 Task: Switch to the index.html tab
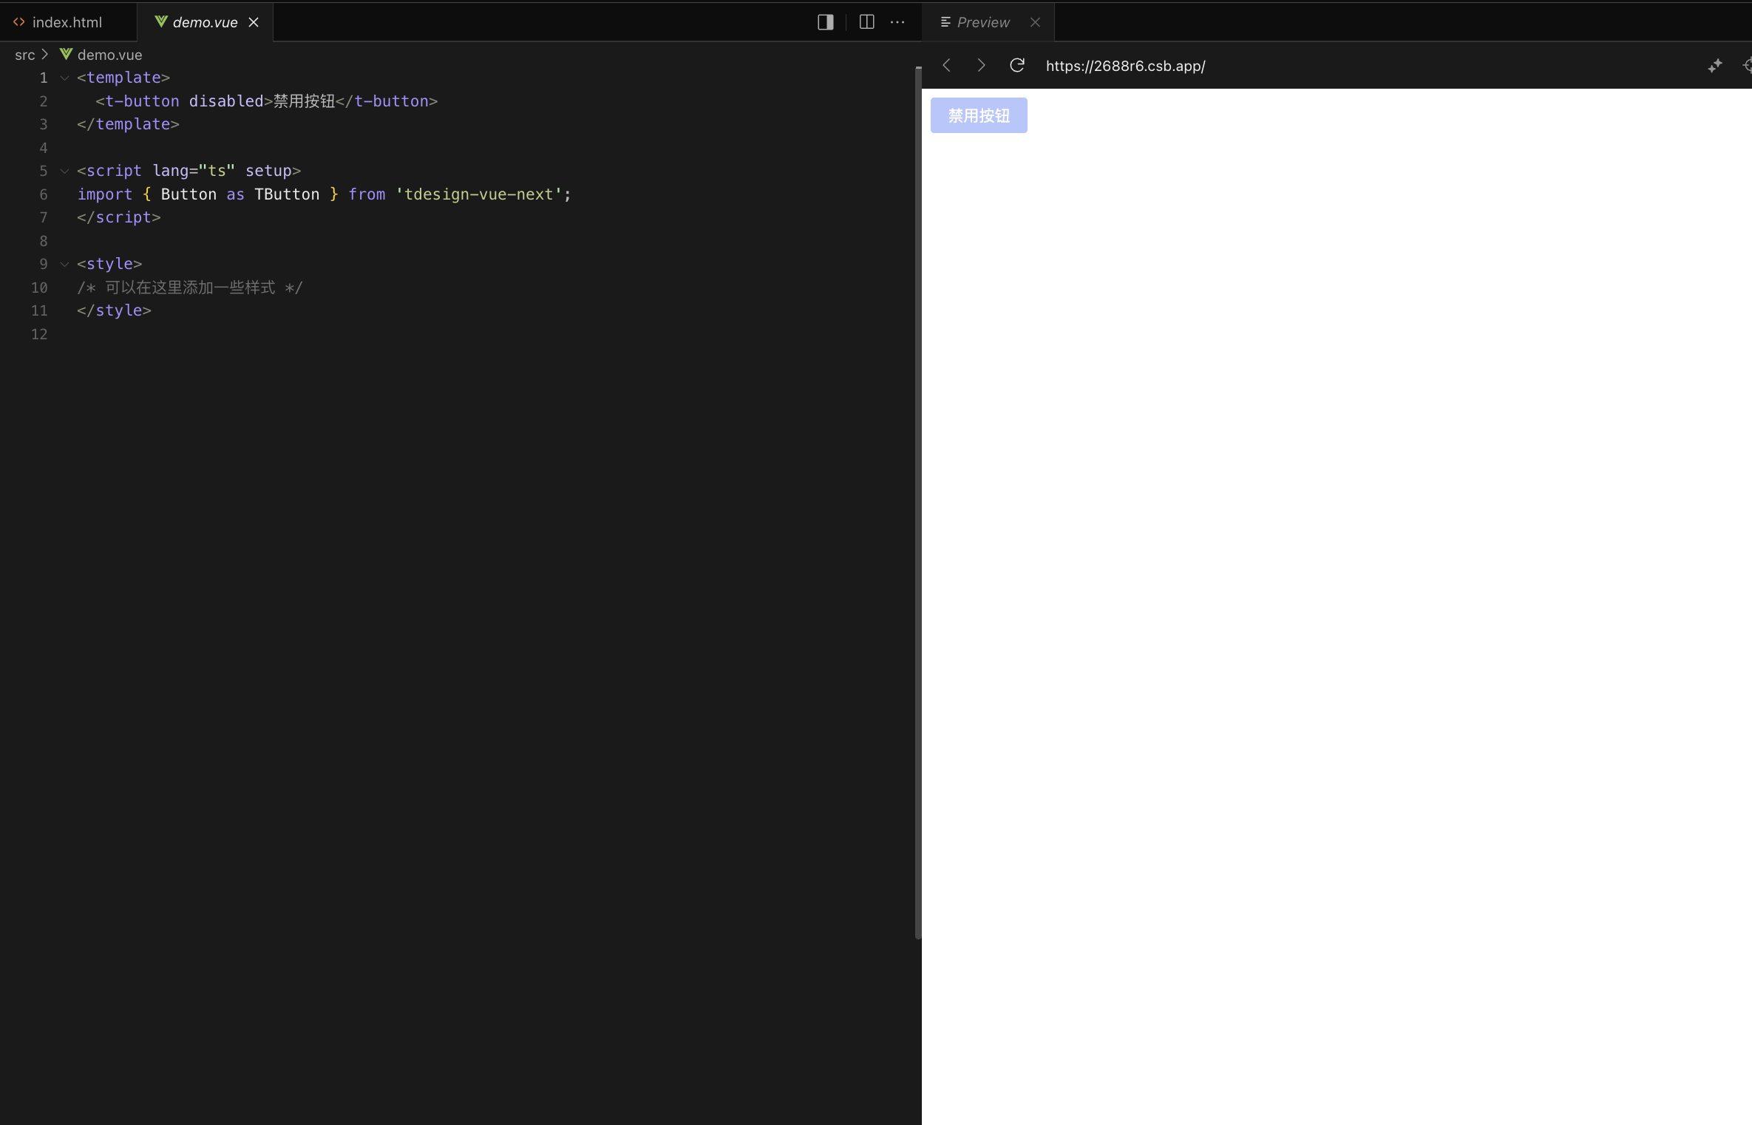(67, 21)
